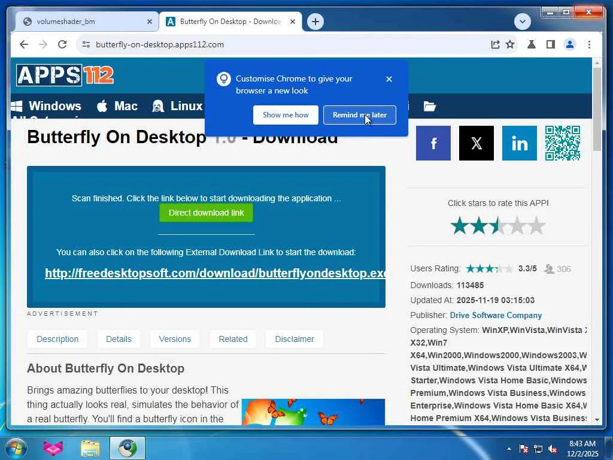Switch to the Versions tab
The width and height of the screenshot is (613, 460).
[175, 339]
